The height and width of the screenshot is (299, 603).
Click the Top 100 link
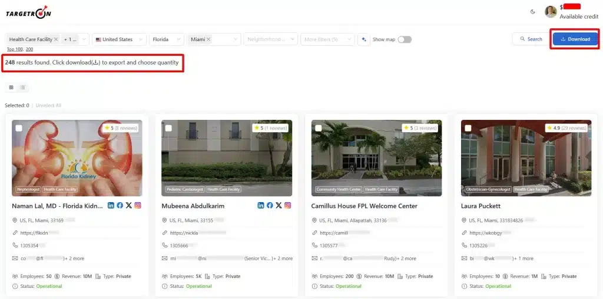[x=15, y=49]
